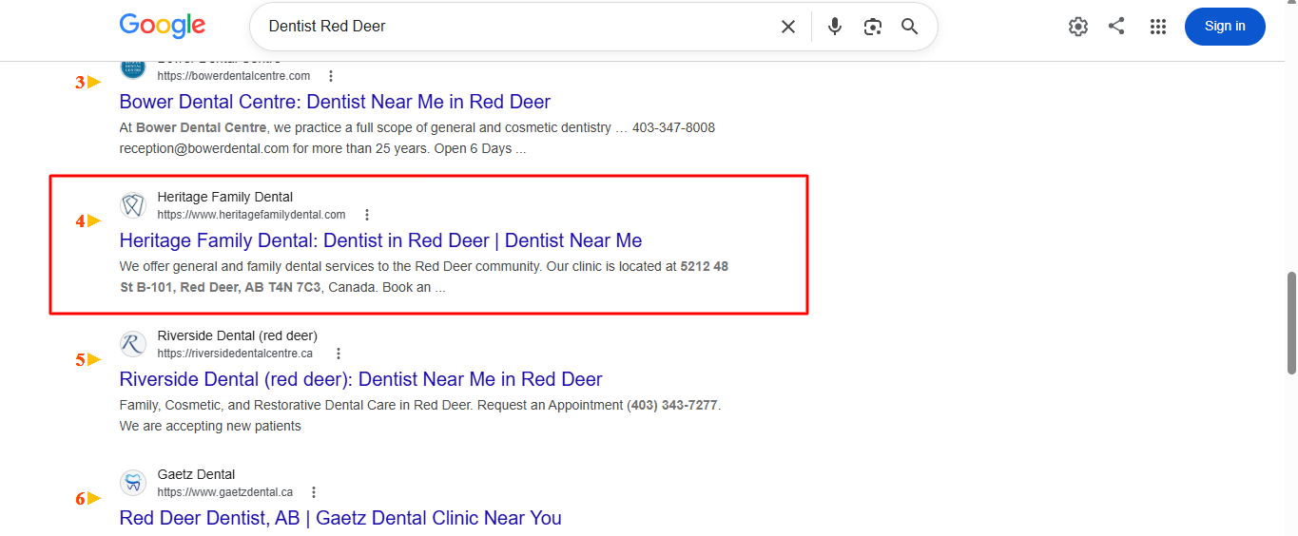Click the Sign in button
The height and width of the screenshot is (536, 1298).
1225,27
